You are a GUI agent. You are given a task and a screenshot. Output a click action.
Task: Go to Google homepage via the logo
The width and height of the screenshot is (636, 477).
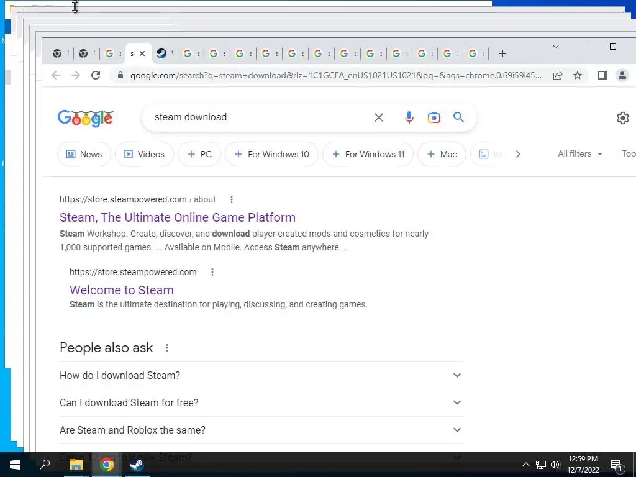coord(86,118)
